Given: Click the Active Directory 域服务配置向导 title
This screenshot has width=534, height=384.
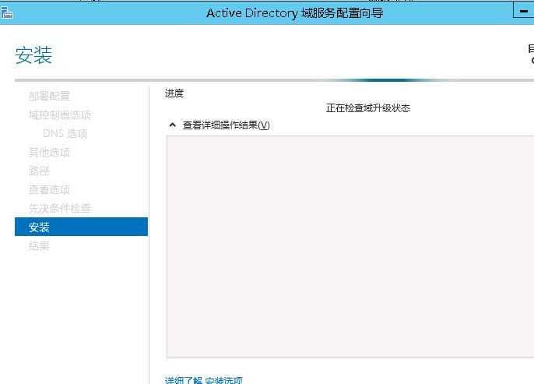Looking at the screenshot, I should [x=294, y=13].
